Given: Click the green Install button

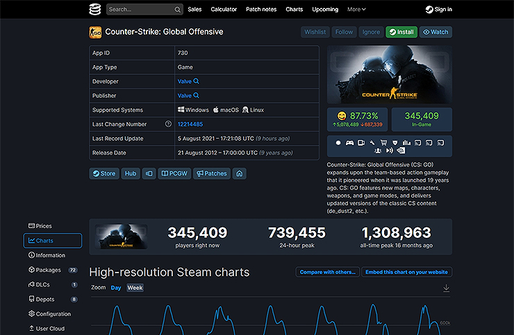Looking at the screenshot, I should tap(401, 32).
